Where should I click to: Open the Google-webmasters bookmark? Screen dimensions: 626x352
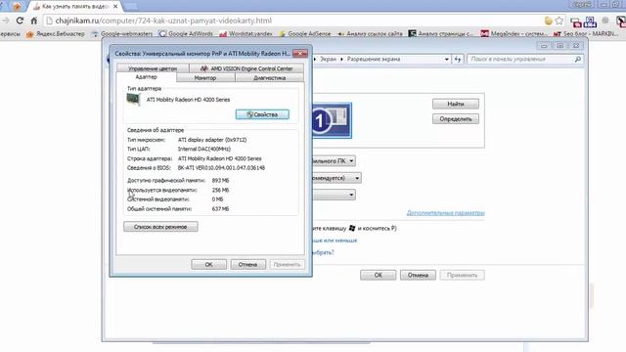click(x=122, y=34)
